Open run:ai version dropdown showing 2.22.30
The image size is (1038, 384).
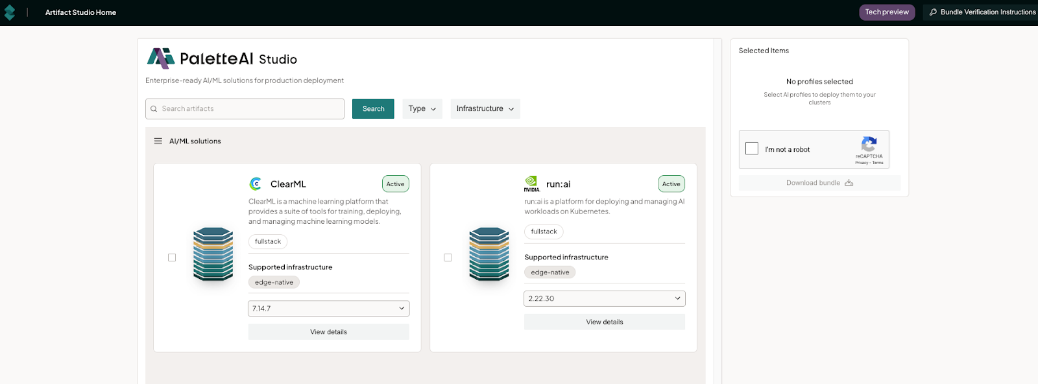click(x=605, y=298)
